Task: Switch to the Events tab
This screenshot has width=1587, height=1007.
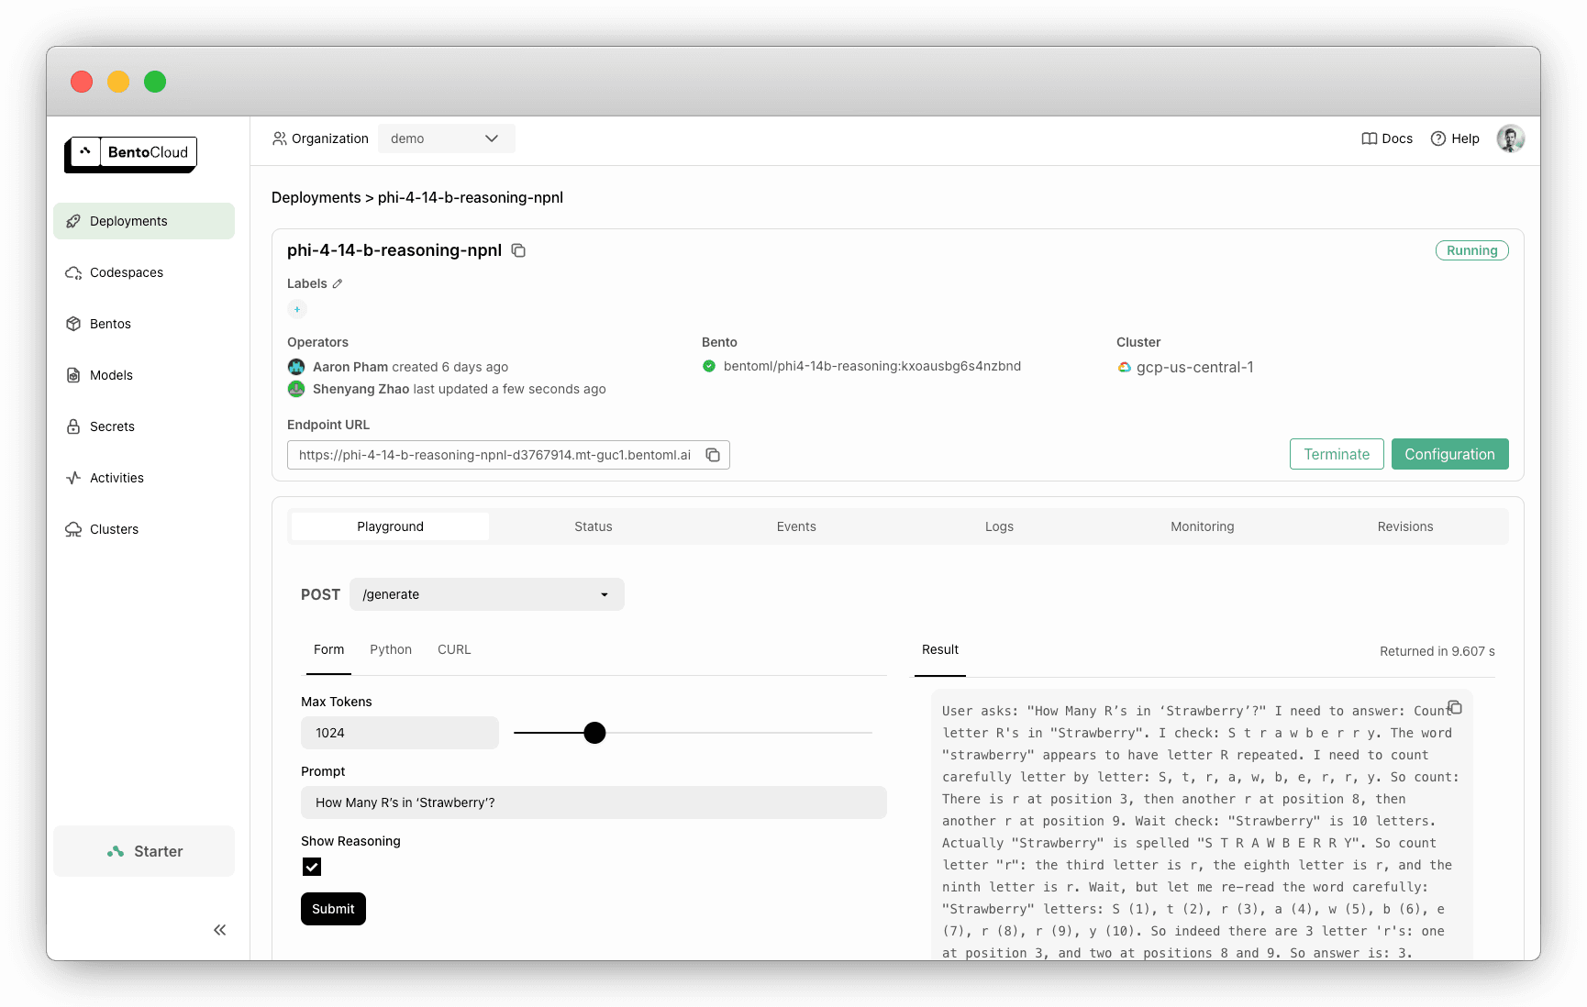Action: coord(796,526)
